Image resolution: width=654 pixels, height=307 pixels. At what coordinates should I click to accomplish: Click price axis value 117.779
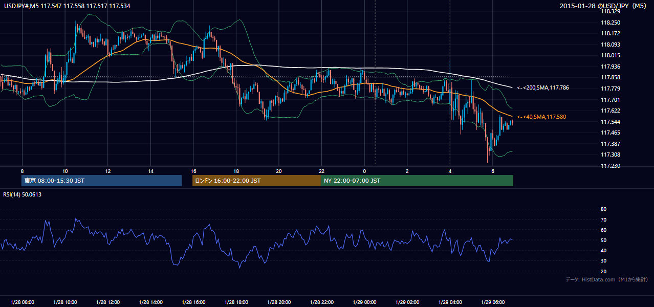(610, 89)
